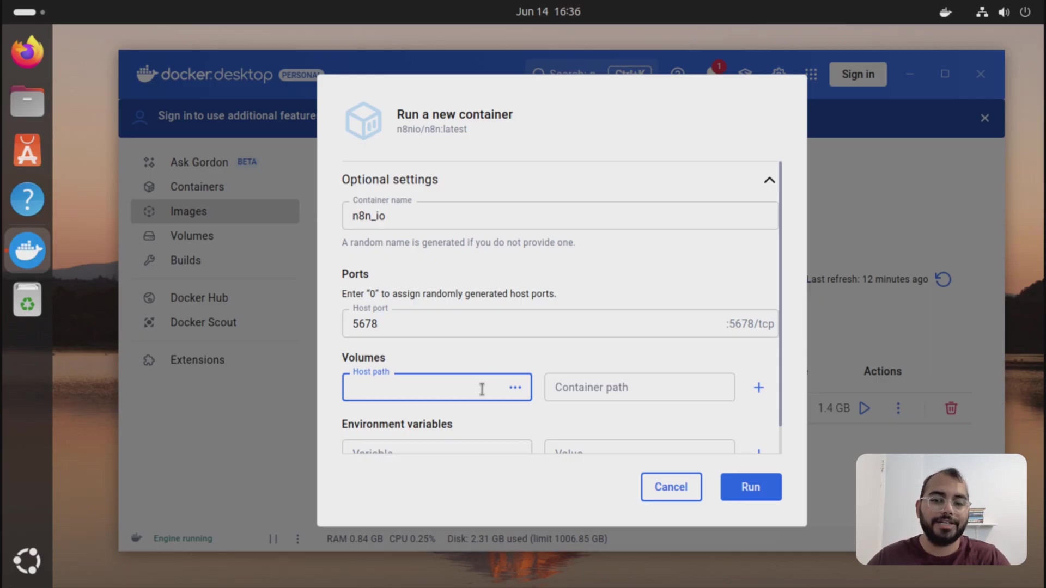Viewport: 1046px width, 588px height.
Task: Browse for host path with ellipsis icon
Action: pos(515,387)
